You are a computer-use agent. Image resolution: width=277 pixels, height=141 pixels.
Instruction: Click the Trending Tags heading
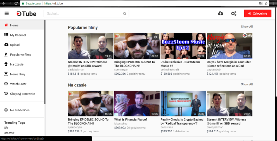click(x=15, y=123)
